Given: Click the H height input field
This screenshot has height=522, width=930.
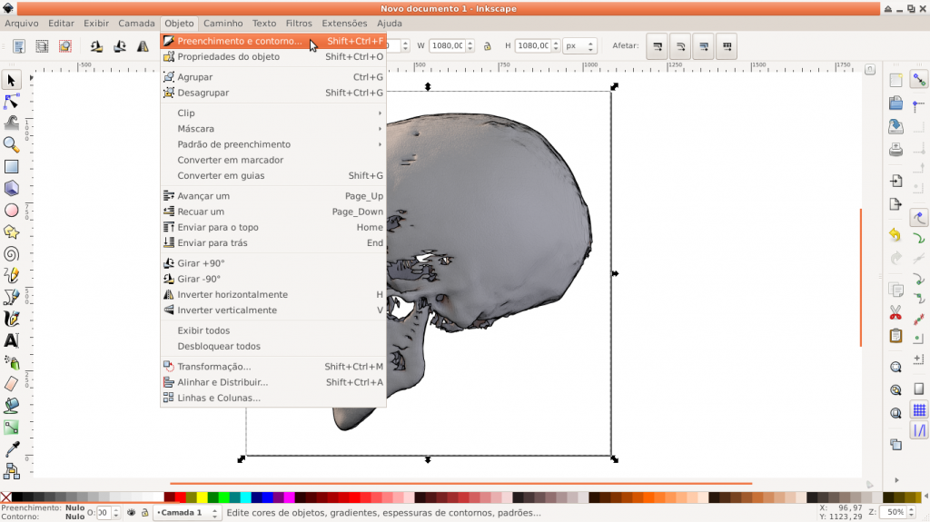Looking at the screenshot, I should (533, 45).
